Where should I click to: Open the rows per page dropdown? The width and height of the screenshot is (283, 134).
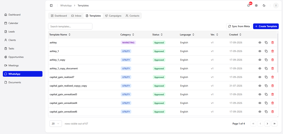[x=56, y=123]
